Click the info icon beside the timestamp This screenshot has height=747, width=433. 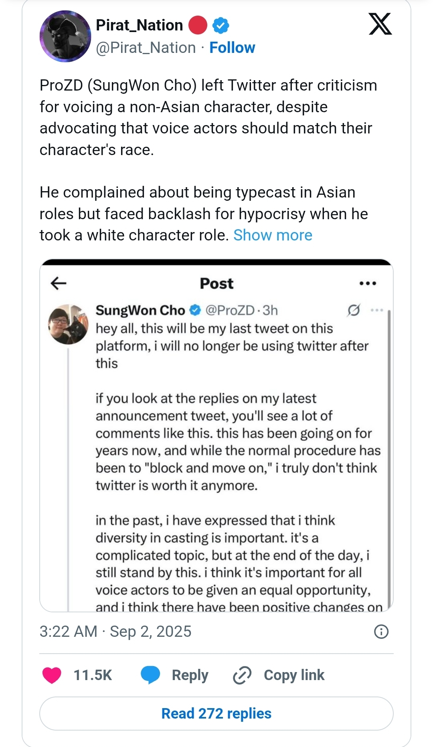381,632
